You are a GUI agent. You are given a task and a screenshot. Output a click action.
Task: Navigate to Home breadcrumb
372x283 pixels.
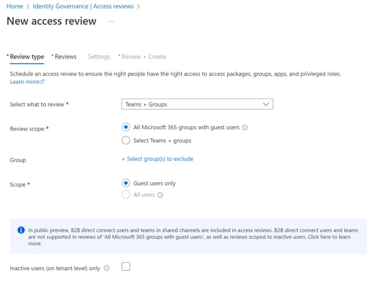click(x=15, y=7)
